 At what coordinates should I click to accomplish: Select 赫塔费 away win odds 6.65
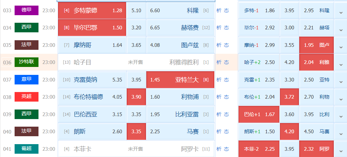point(180,28)
